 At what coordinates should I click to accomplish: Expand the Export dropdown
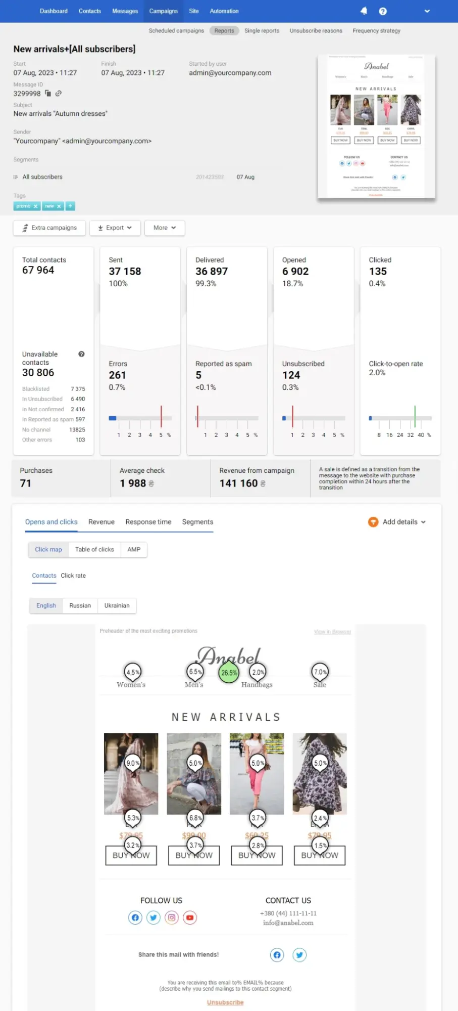[115, 228]
